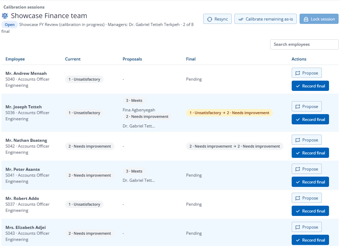Click the Open status badge

pyautogui.click(x=10, y=25)
